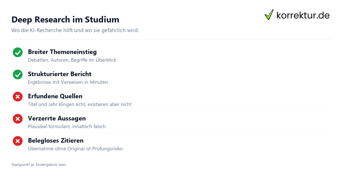342x179 pixels.
Task: Click the red X beside Erfundene Quellen
Action: (x=18, y=97)
